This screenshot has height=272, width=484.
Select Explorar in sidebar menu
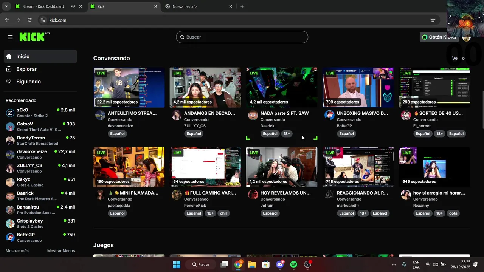coord(40,69)
